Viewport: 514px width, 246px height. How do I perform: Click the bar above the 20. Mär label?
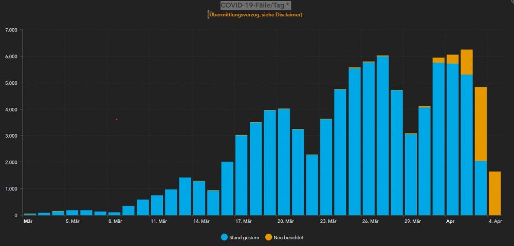(284, 162)
